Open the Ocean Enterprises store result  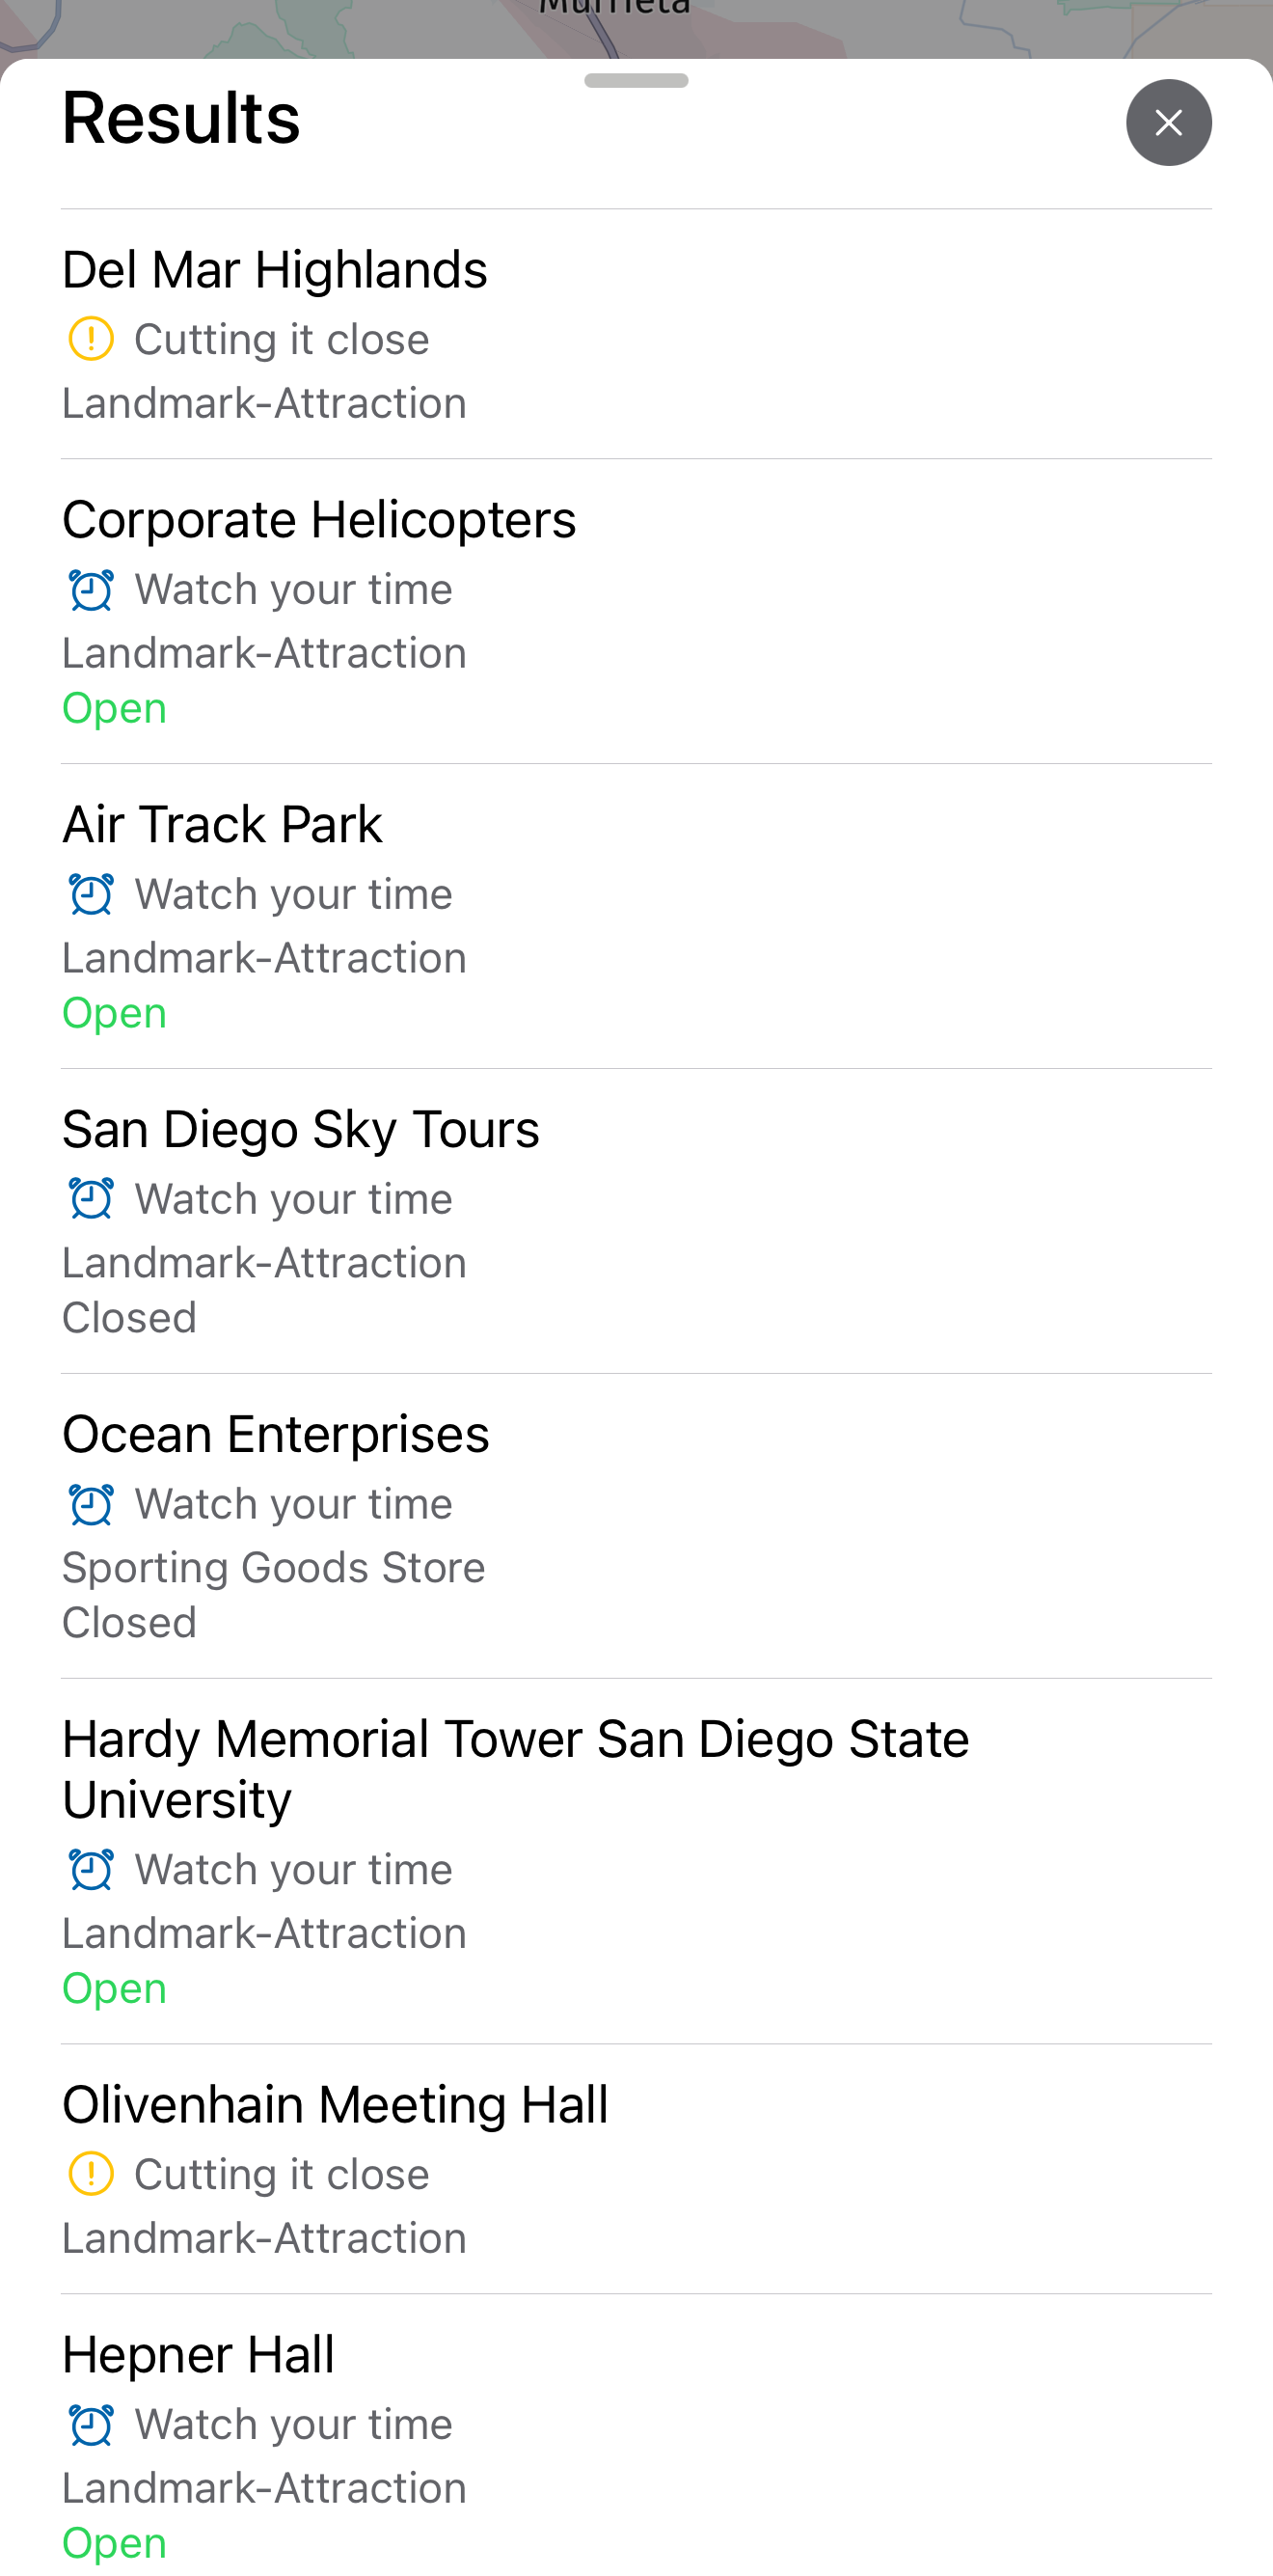pyautogui.click(x=276, y=1435)
